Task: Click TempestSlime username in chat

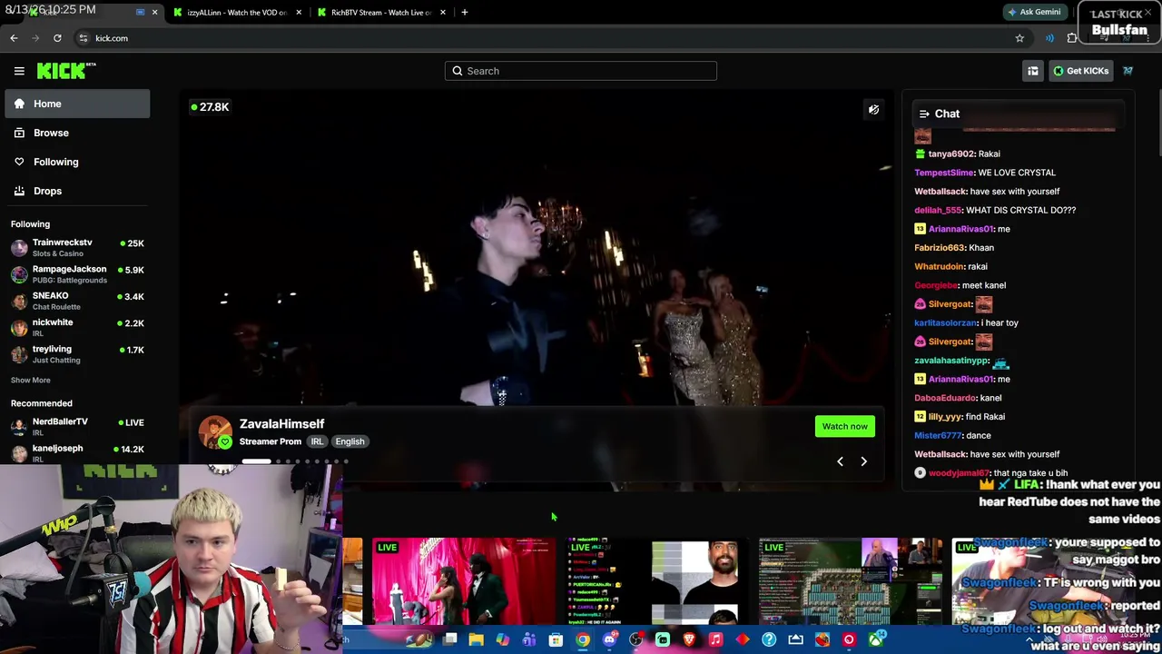Action: coord(944,173)
